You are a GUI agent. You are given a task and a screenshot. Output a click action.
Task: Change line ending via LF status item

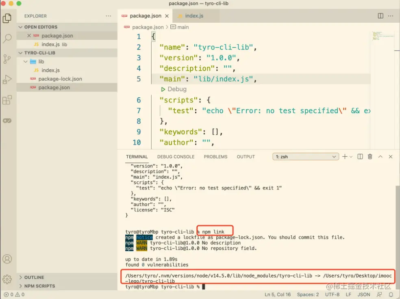pyautogui.click(x=348, y=295)
